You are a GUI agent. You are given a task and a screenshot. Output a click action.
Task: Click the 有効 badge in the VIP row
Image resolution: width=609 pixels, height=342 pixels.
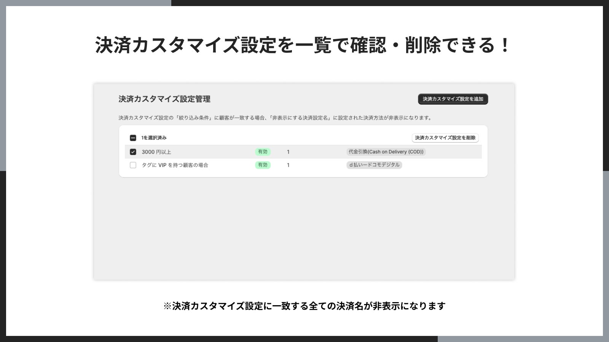[263, 165]
